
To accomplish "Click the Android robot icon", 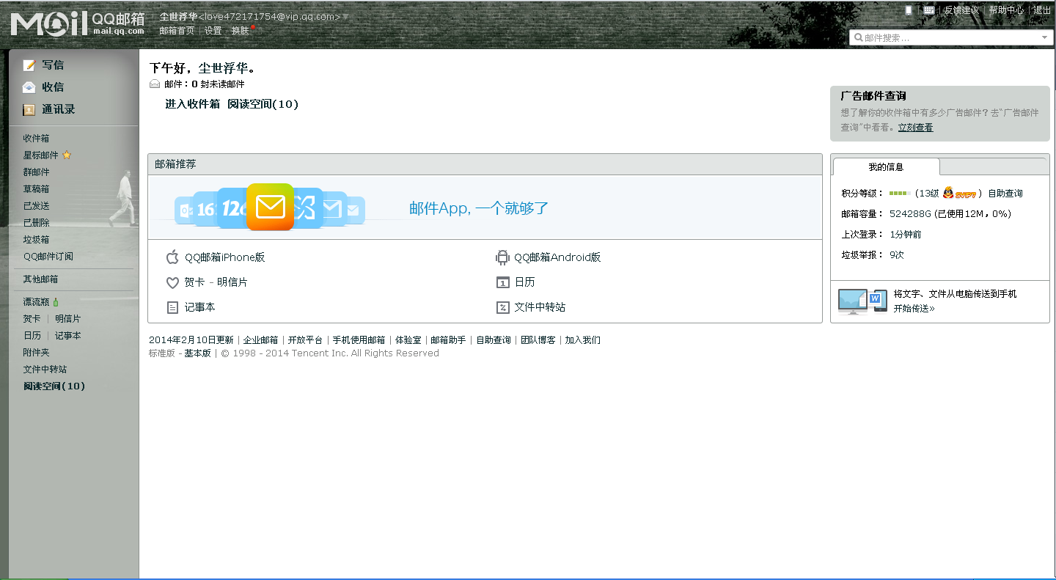I will tap(502, 257).
